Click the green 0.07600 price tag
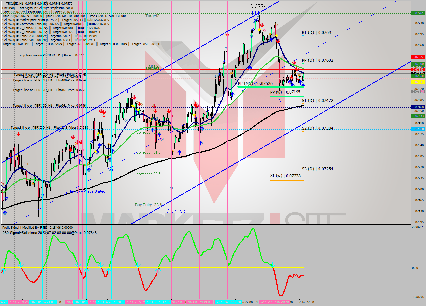 tap(418, 64)
